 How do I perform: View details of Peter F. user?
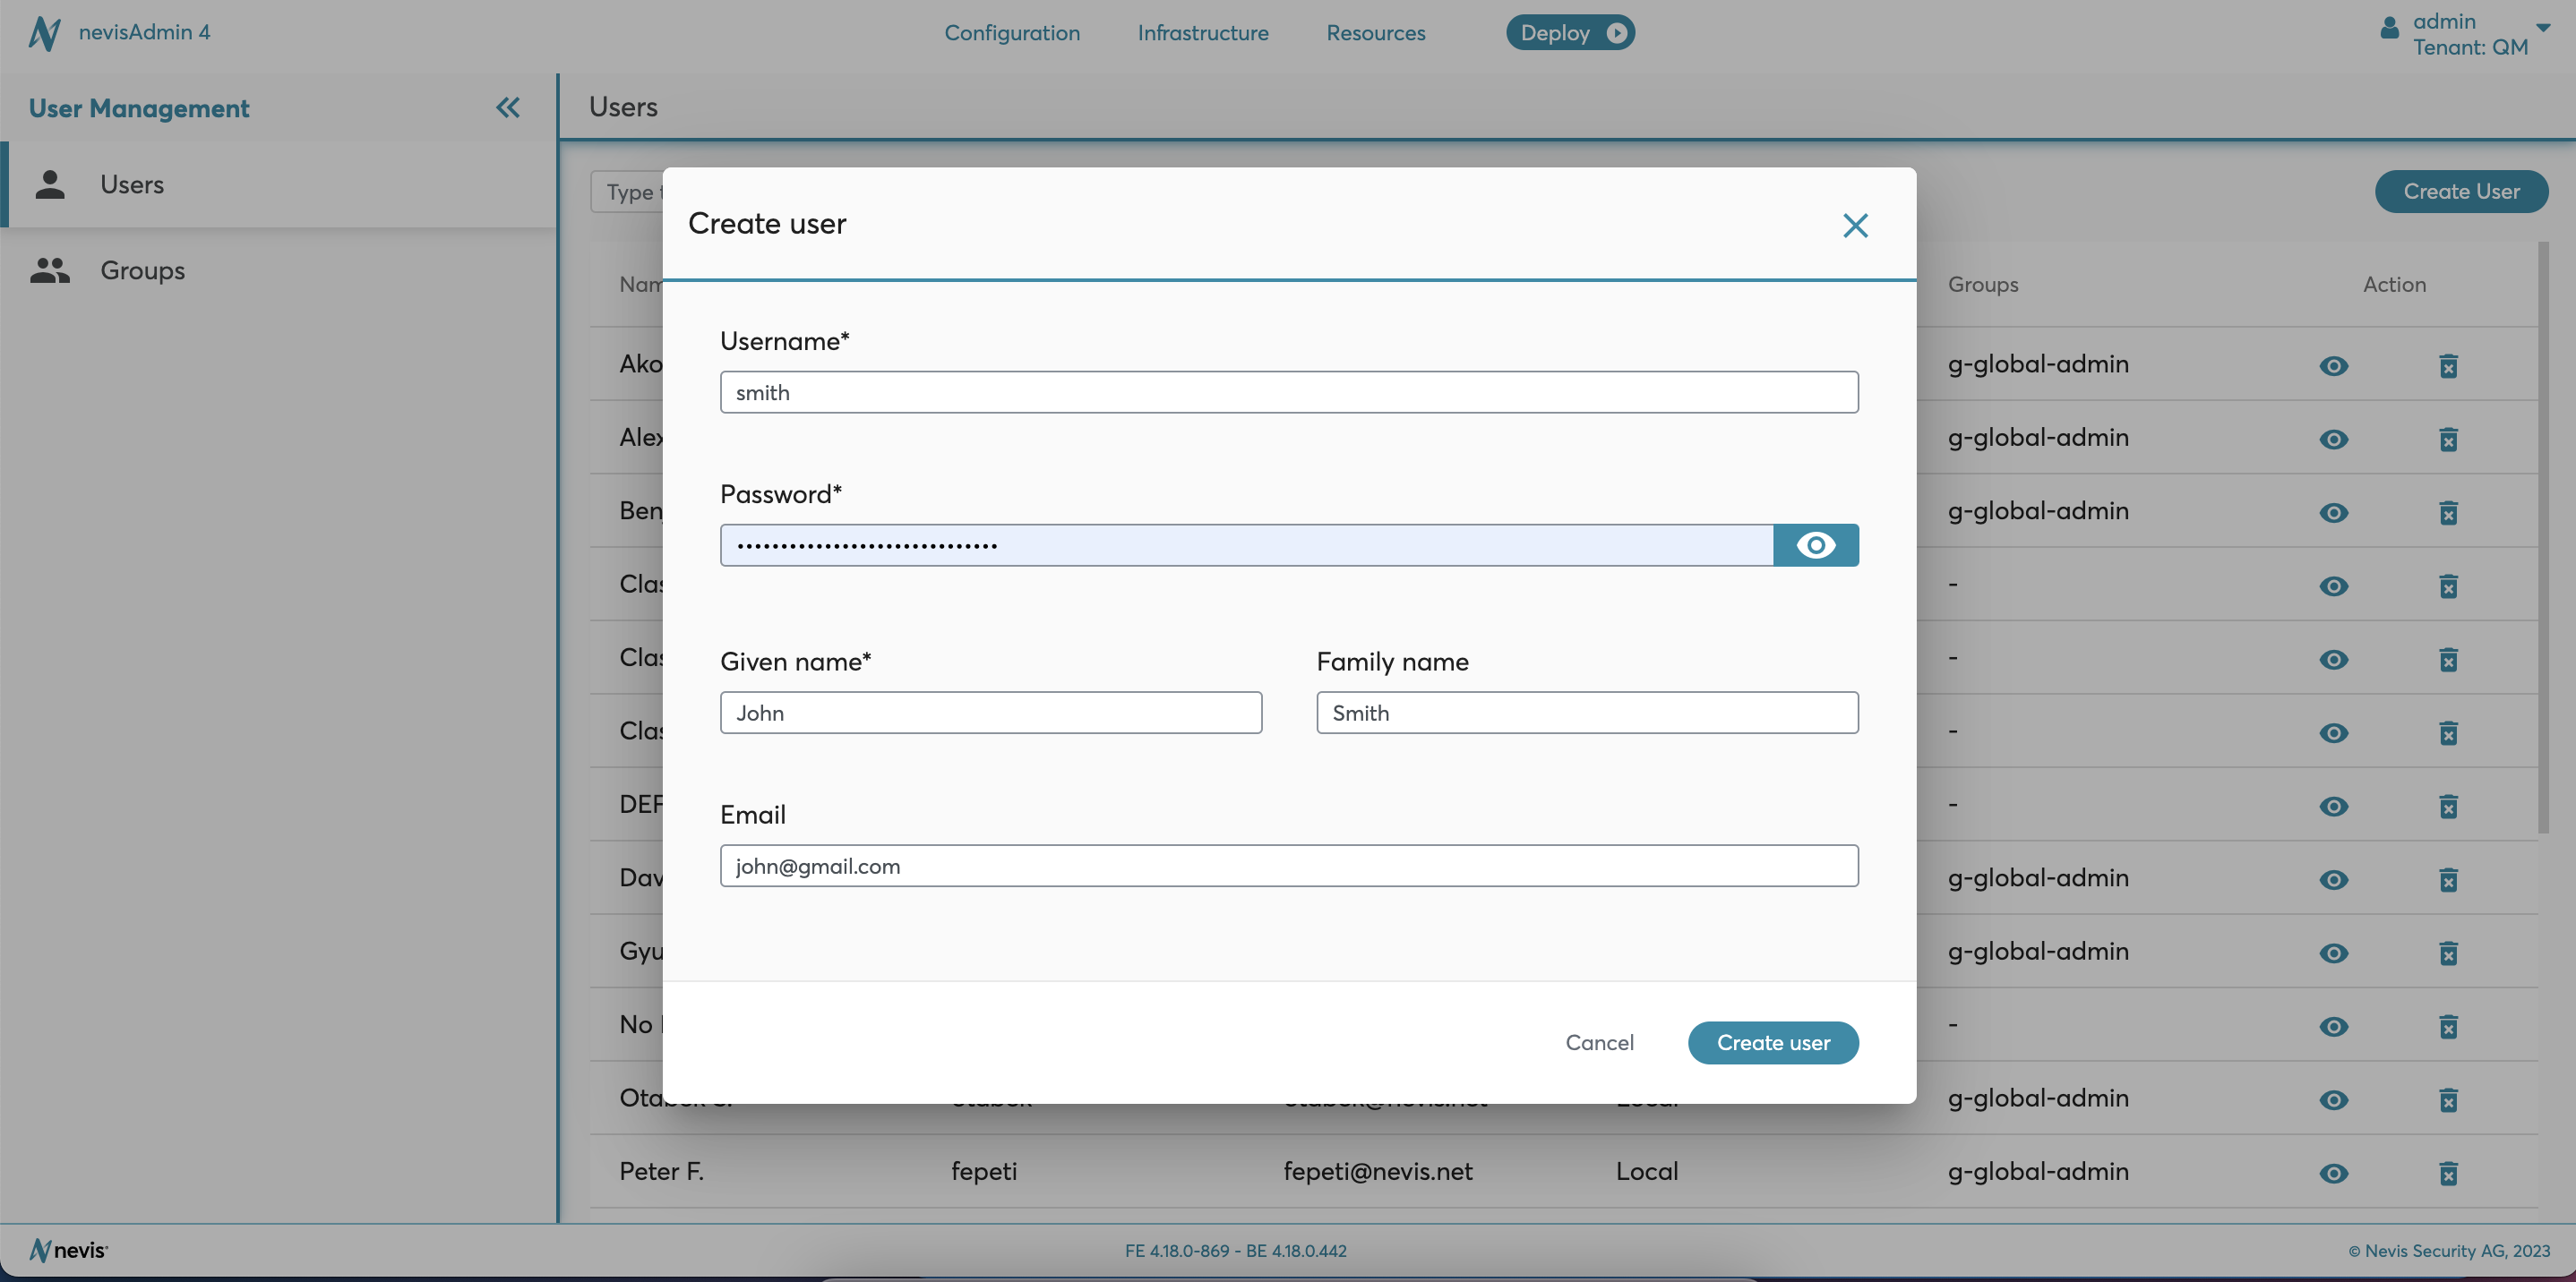pyautogui.click(x=2333, y=1173)
